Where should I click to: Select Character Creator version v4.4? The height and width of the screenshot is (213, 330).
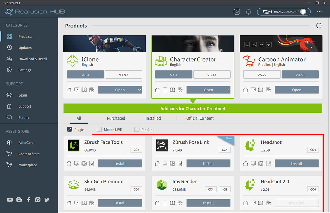174,75
